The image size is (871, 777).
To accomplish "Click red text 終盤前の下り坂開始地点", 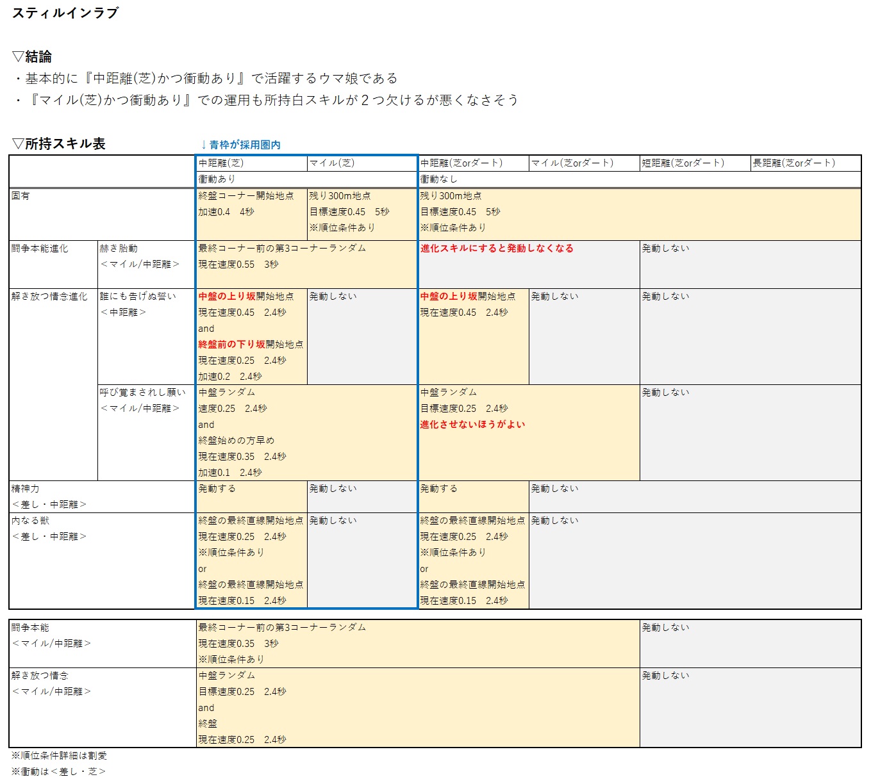I will coord(251,344).
